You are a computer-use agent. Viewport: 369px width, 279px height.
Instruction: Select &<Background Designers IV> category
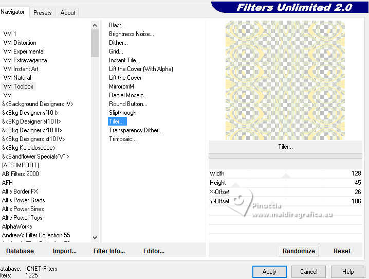coord(38,104)
